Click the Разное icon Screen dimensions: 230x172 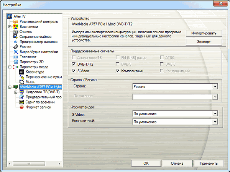point(16,47)
